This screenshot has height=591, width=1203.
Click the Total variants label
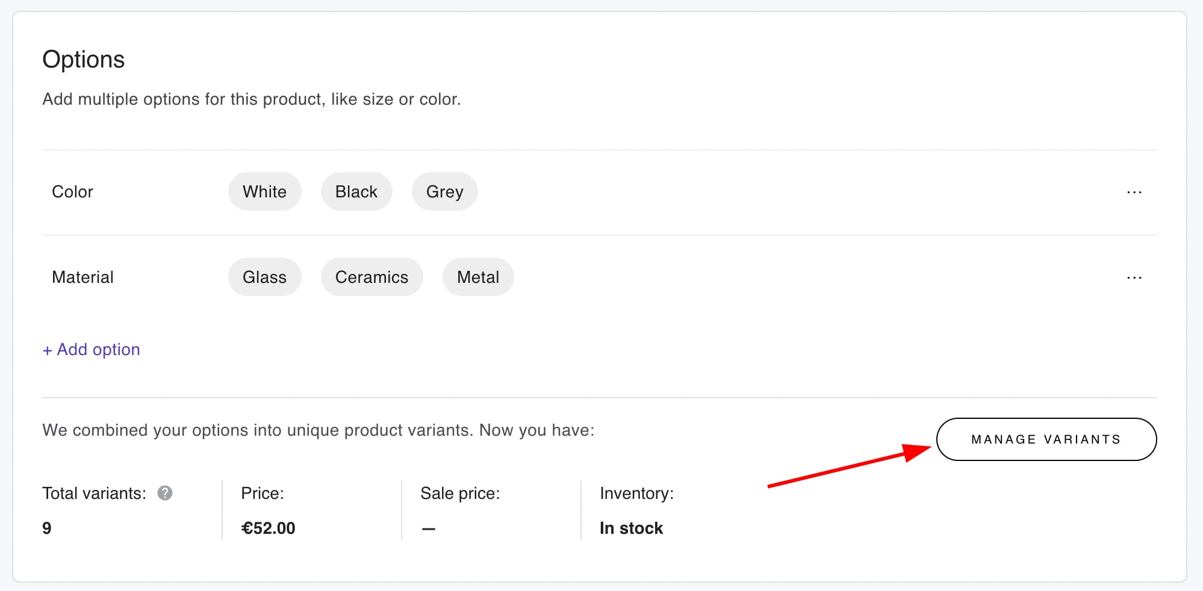point(95,494)
